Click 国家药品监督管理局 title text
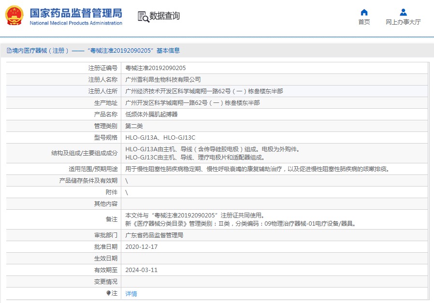 (76, 13)
